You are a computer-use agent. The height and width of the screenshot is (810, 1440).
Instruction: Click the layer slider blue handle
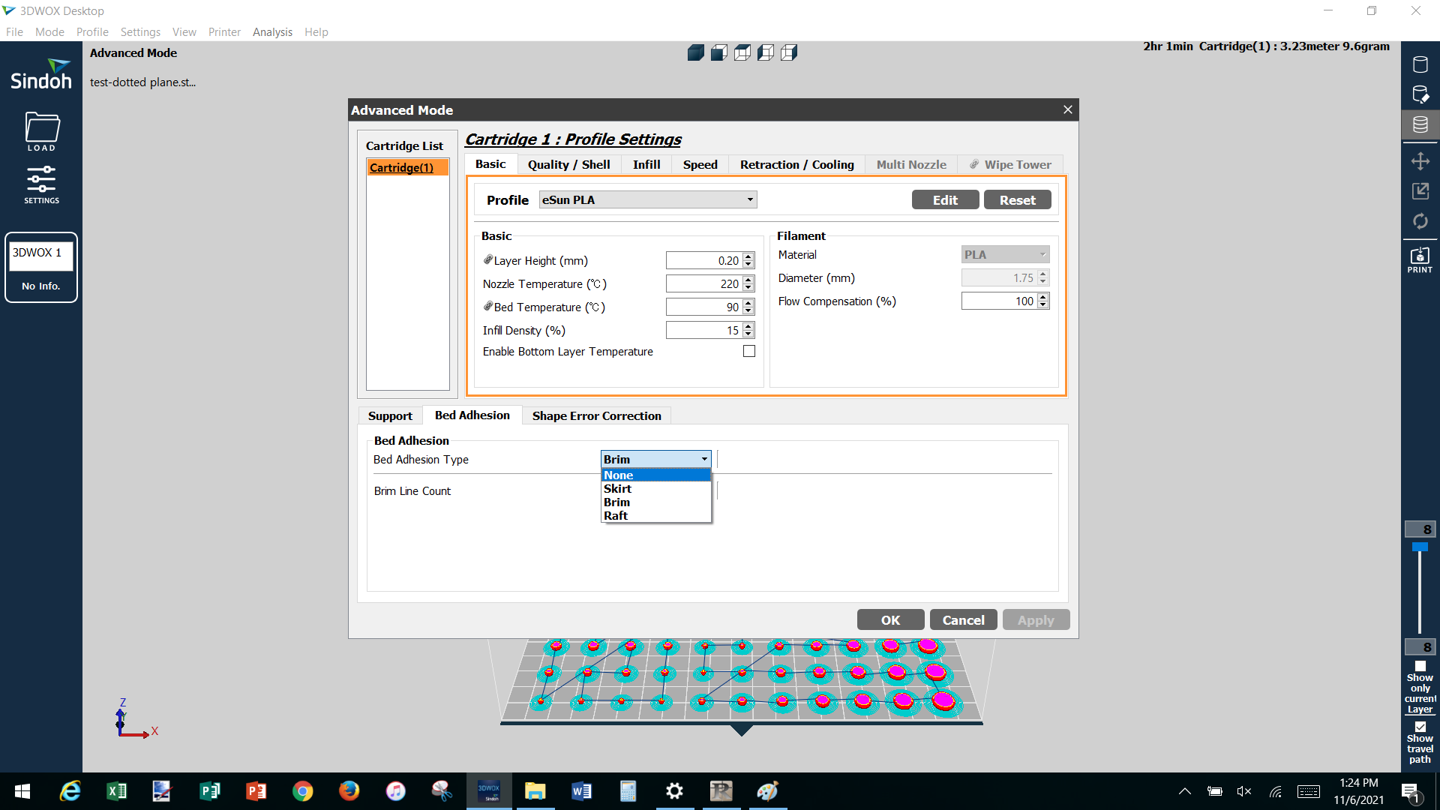click(x=1420, y=547)
